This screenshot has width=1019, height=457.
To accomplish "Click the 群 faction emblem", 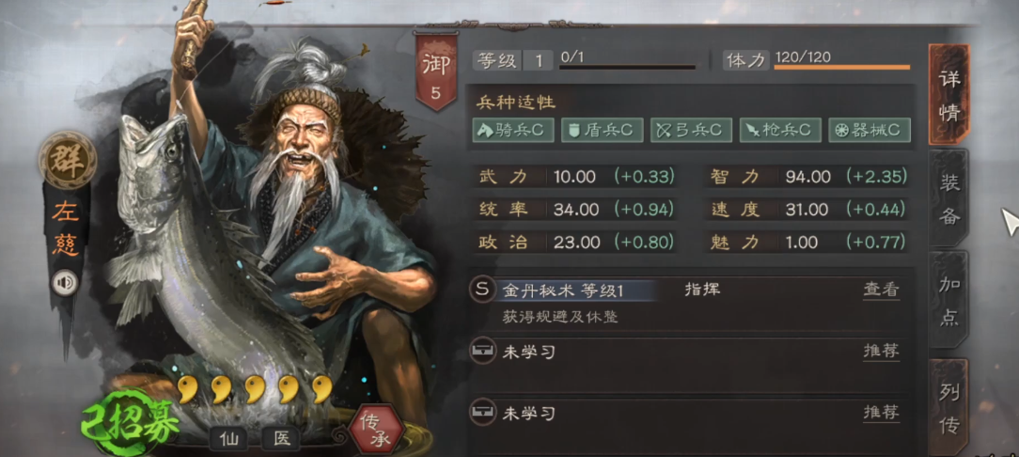I will pos(68,160).
